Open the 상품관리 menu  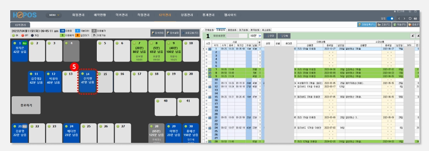(187, 15)
